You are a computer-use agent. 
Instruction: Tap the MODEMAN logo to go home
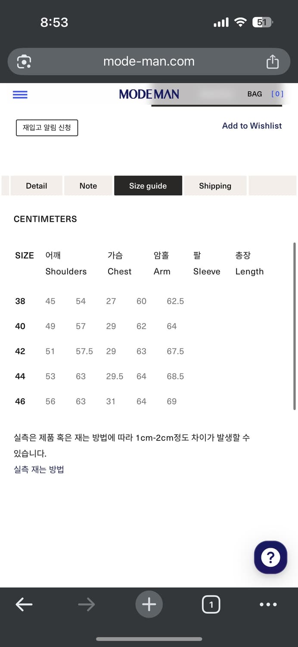click(149, 94)
